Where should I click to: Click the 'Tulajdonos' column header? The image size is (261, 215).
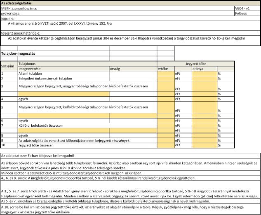click(87, 64)
